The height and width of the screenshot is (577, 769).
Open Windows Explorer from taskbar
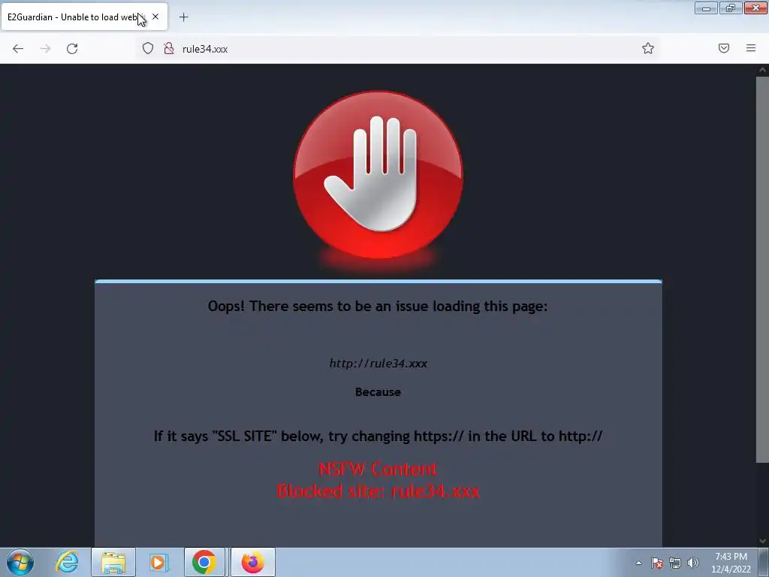pyautogui.click(x=113, y=562)
